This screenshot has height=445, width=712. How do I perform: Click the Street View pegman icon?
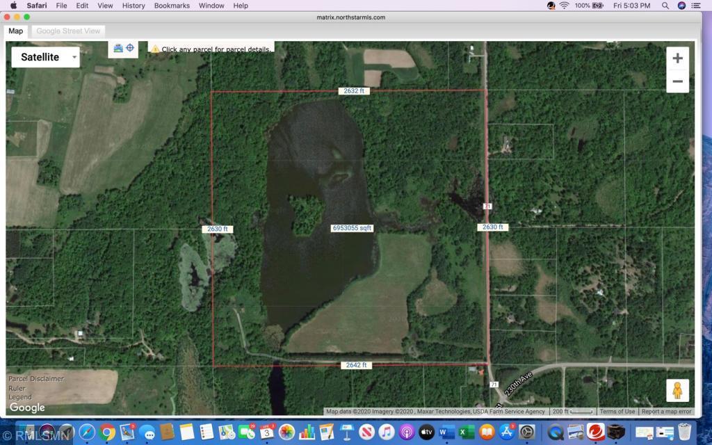click(x=677, y=390)
